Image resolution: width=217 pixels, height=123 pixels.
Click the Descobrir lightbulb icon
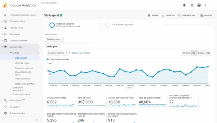point(5,107)
